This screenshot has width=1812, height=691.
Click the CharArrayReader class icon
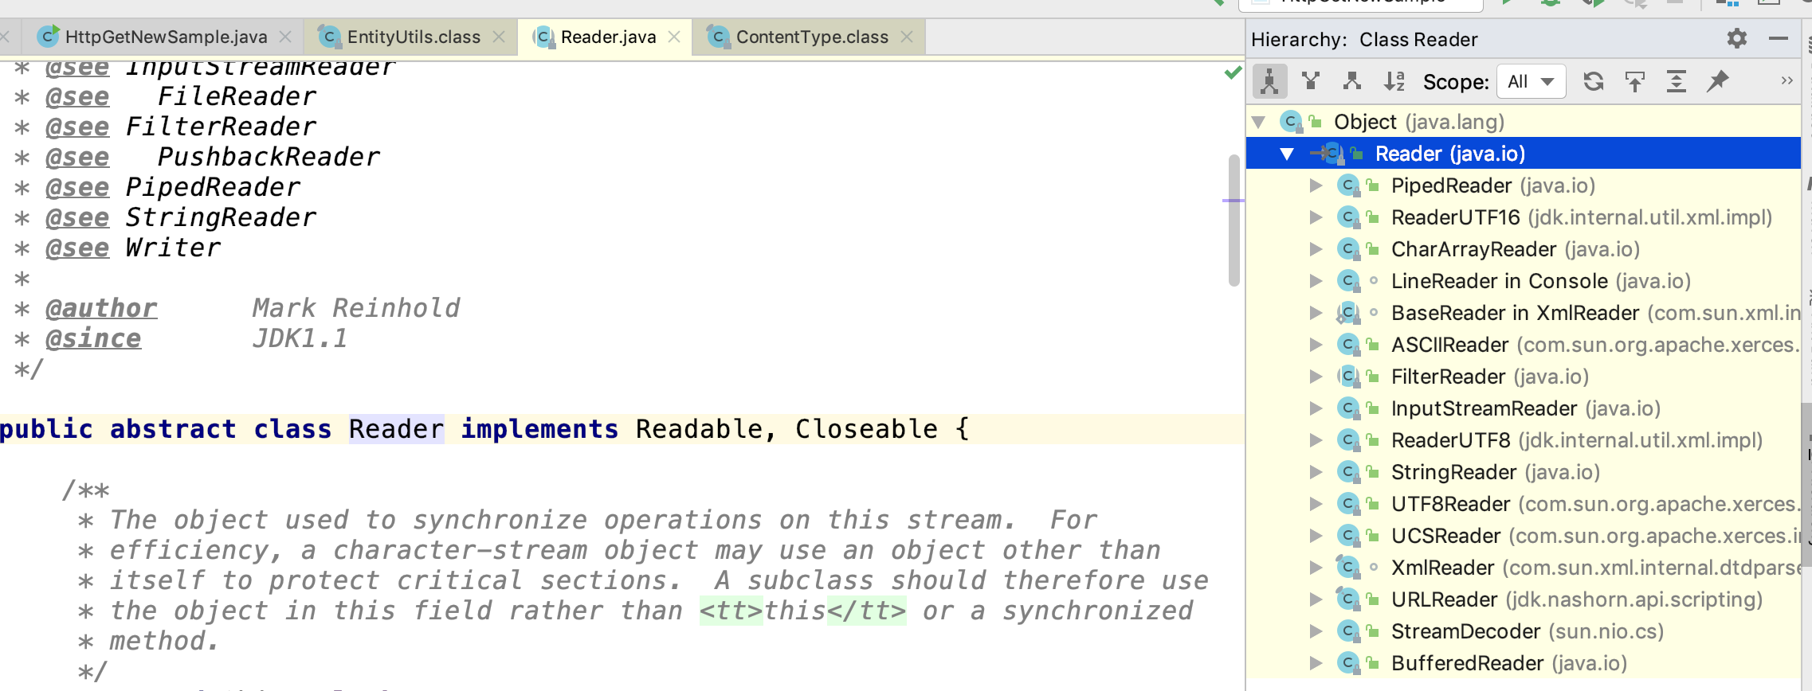click(x=1347, y=249)
